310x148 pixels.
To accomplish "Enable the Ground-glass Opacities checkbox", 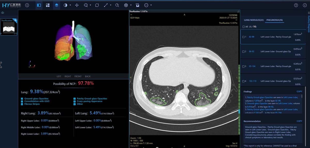I will click(x=22, y=99).
